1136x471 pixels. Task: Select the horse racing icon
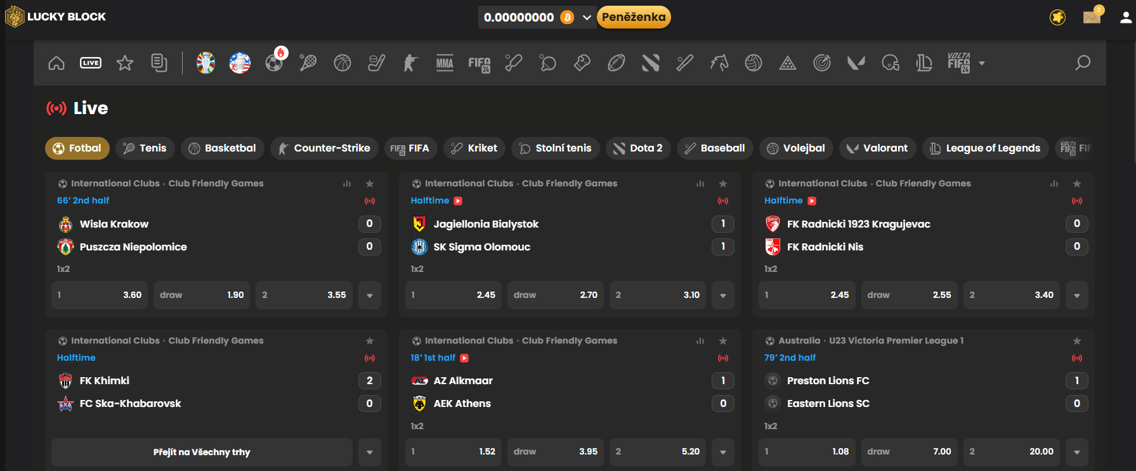(x=719, y=63)
